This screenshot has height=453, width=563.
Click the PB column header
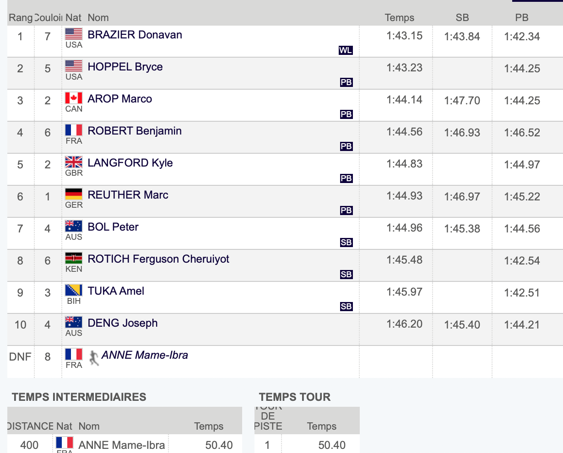pyautogui.click(x=522, y=18)
